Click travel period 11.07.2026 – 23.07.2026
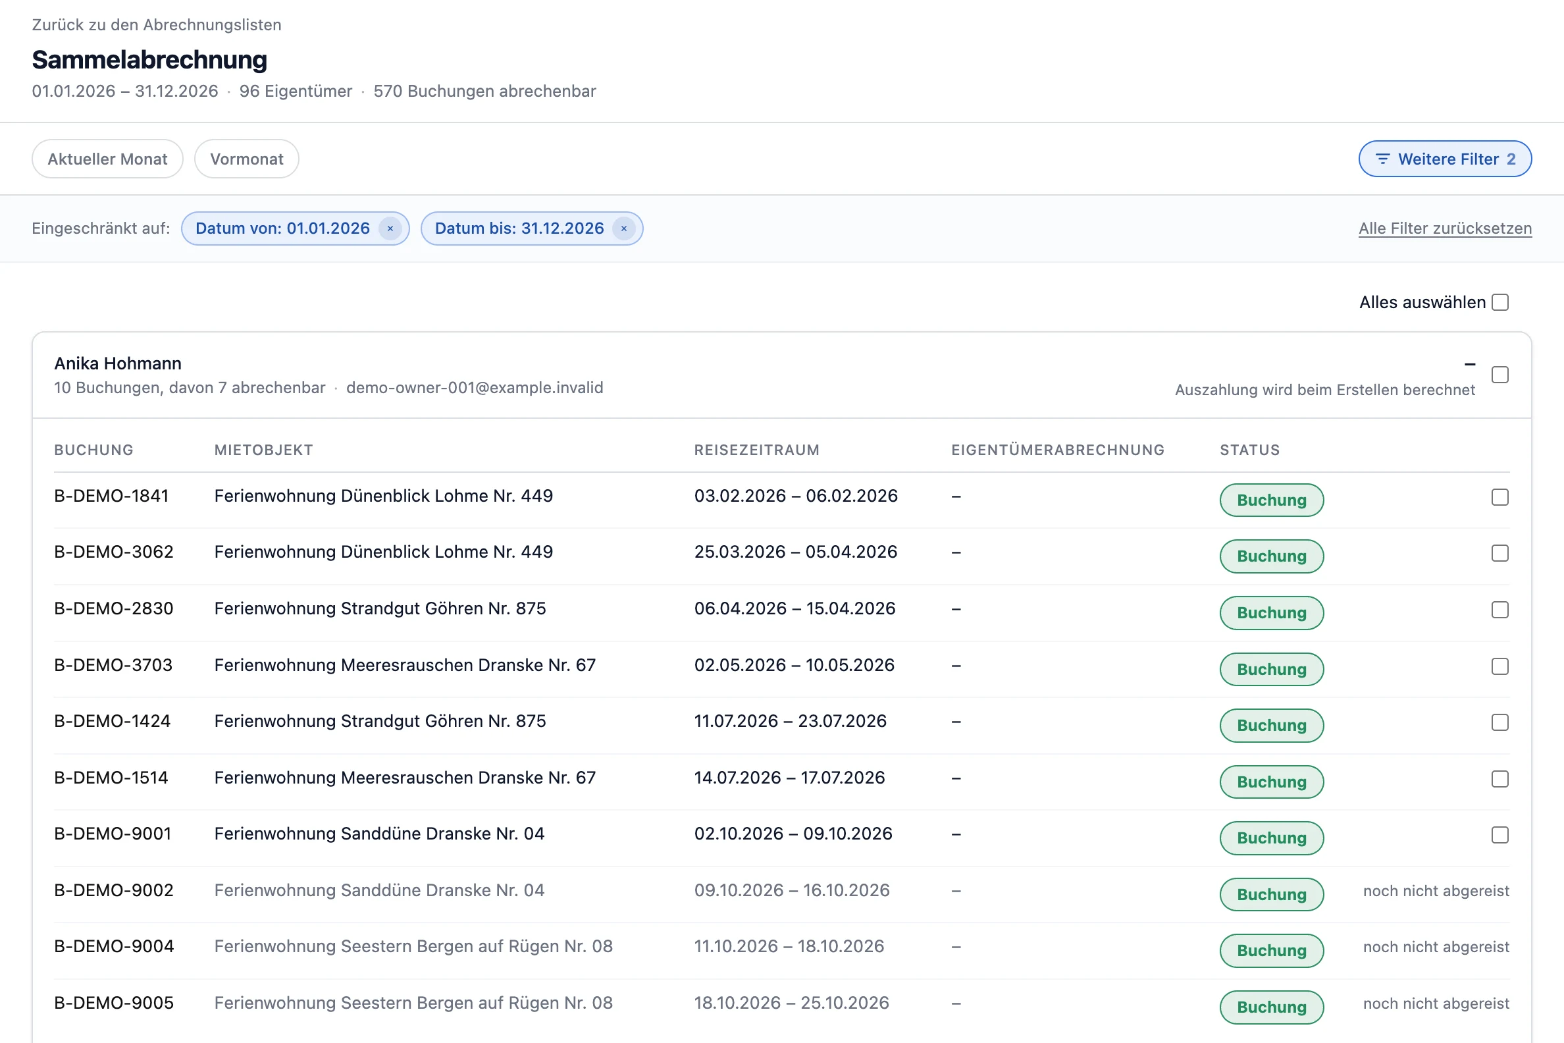1564x1043 pixels. pos(790,720)
